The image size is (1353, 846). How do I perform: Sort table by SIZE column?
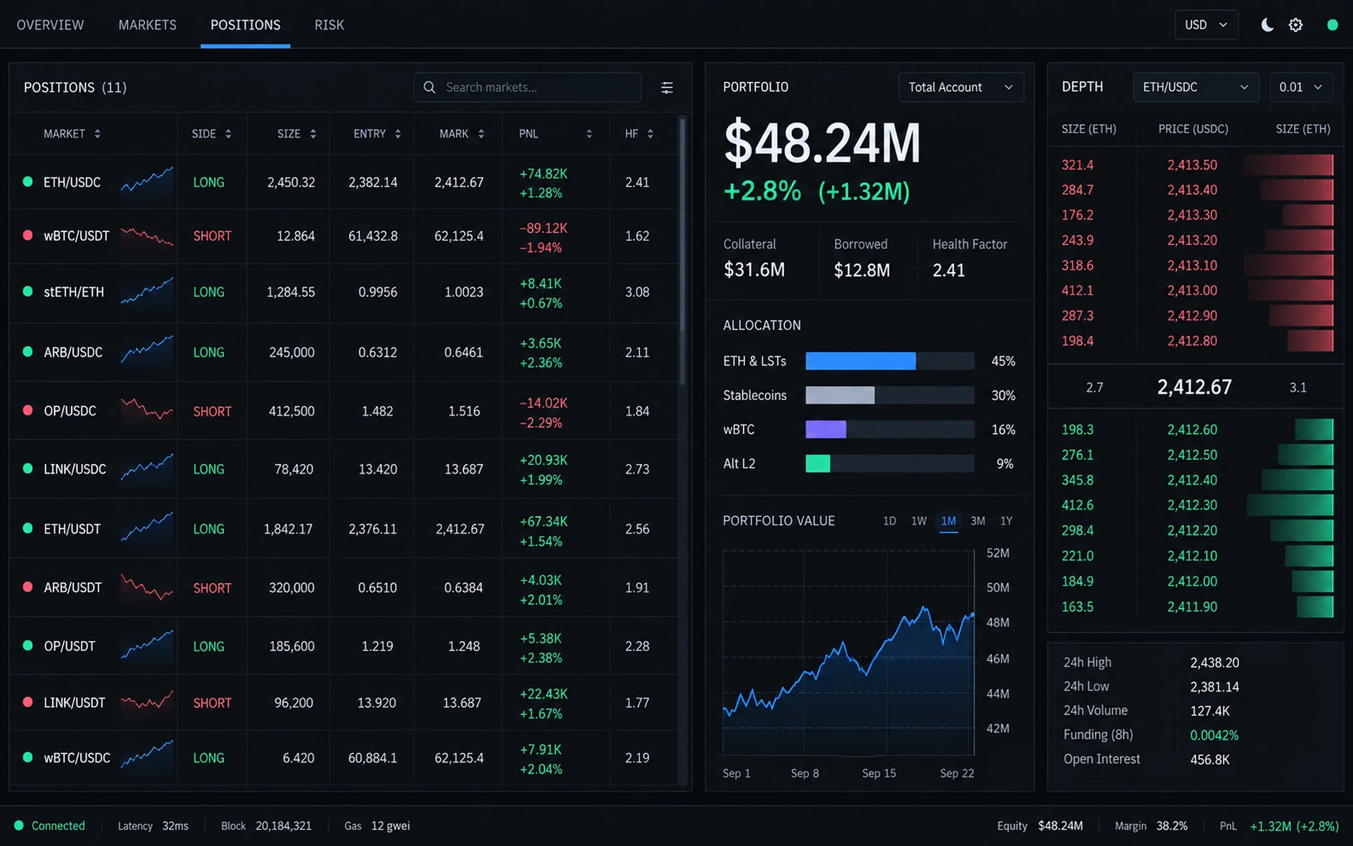tap(297, 134)
